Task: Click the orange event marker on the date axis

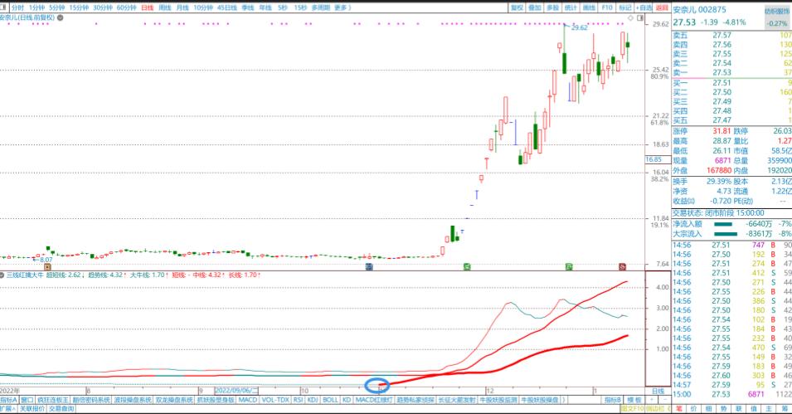Action: click(x=47, y=266)
